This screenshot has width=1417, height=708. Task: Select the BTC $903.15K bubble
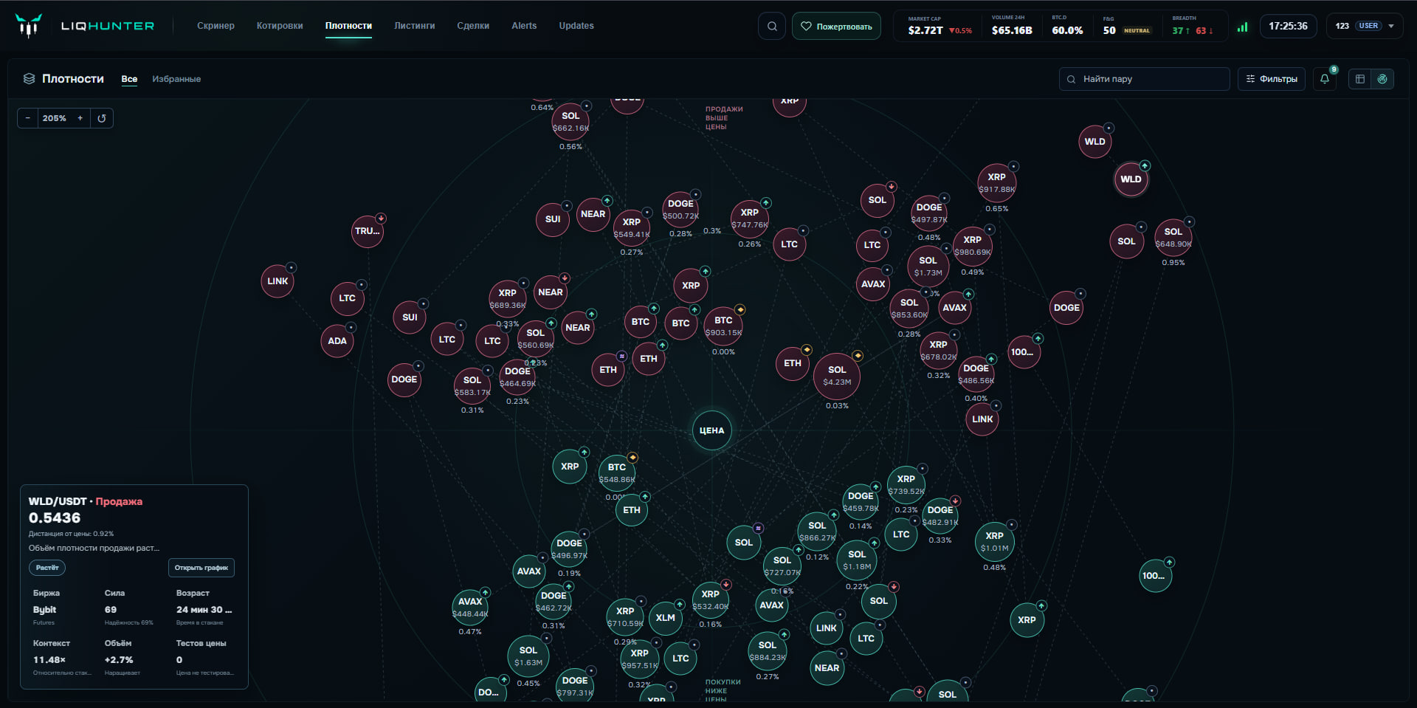click(x=723, y=326)
